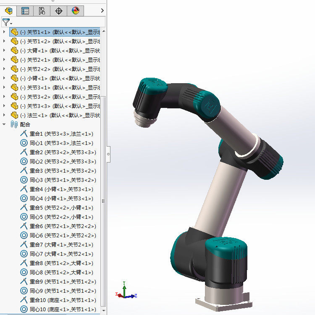Click the 同心3 concentric mate icon
Screen dimensions: 315x315
pos(24,180)
